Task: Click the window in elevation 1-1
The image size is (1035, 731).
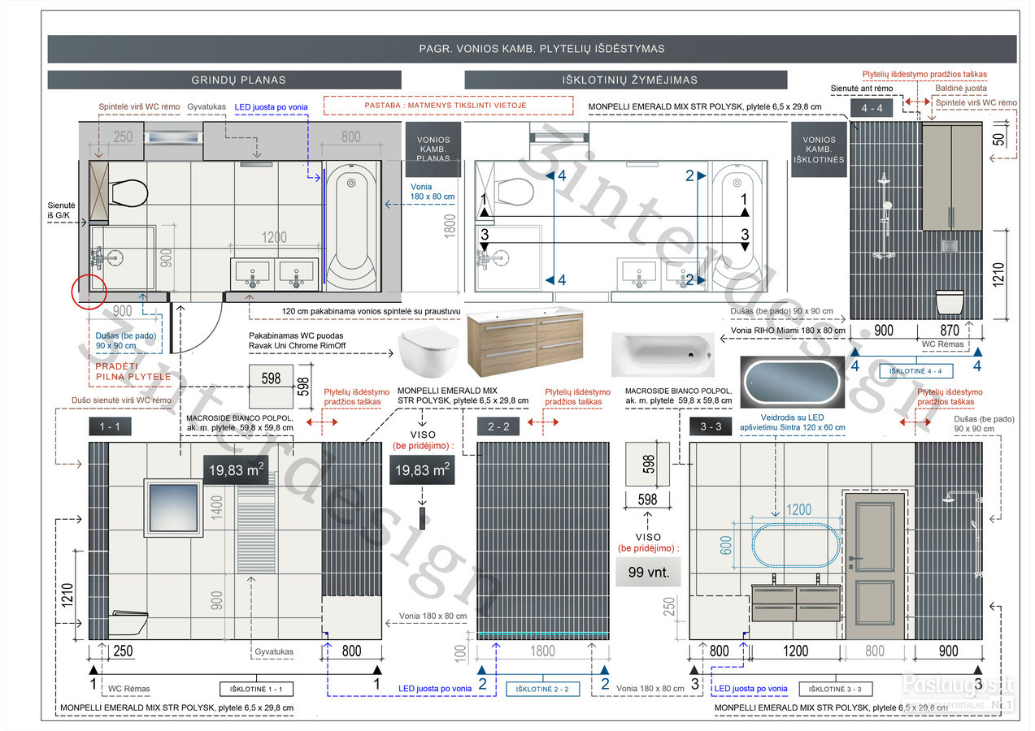Action: [x=173, y=508]
